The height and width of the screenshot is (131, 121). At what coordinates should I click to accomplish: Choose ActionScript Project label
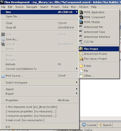pyautogui.click(x=96, y=54)
